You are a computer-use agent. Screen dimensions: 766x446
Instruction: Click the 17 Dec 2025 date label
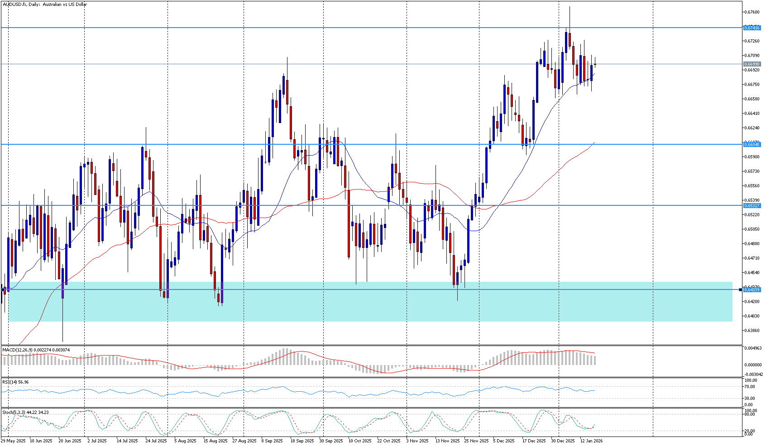point(534,441)
